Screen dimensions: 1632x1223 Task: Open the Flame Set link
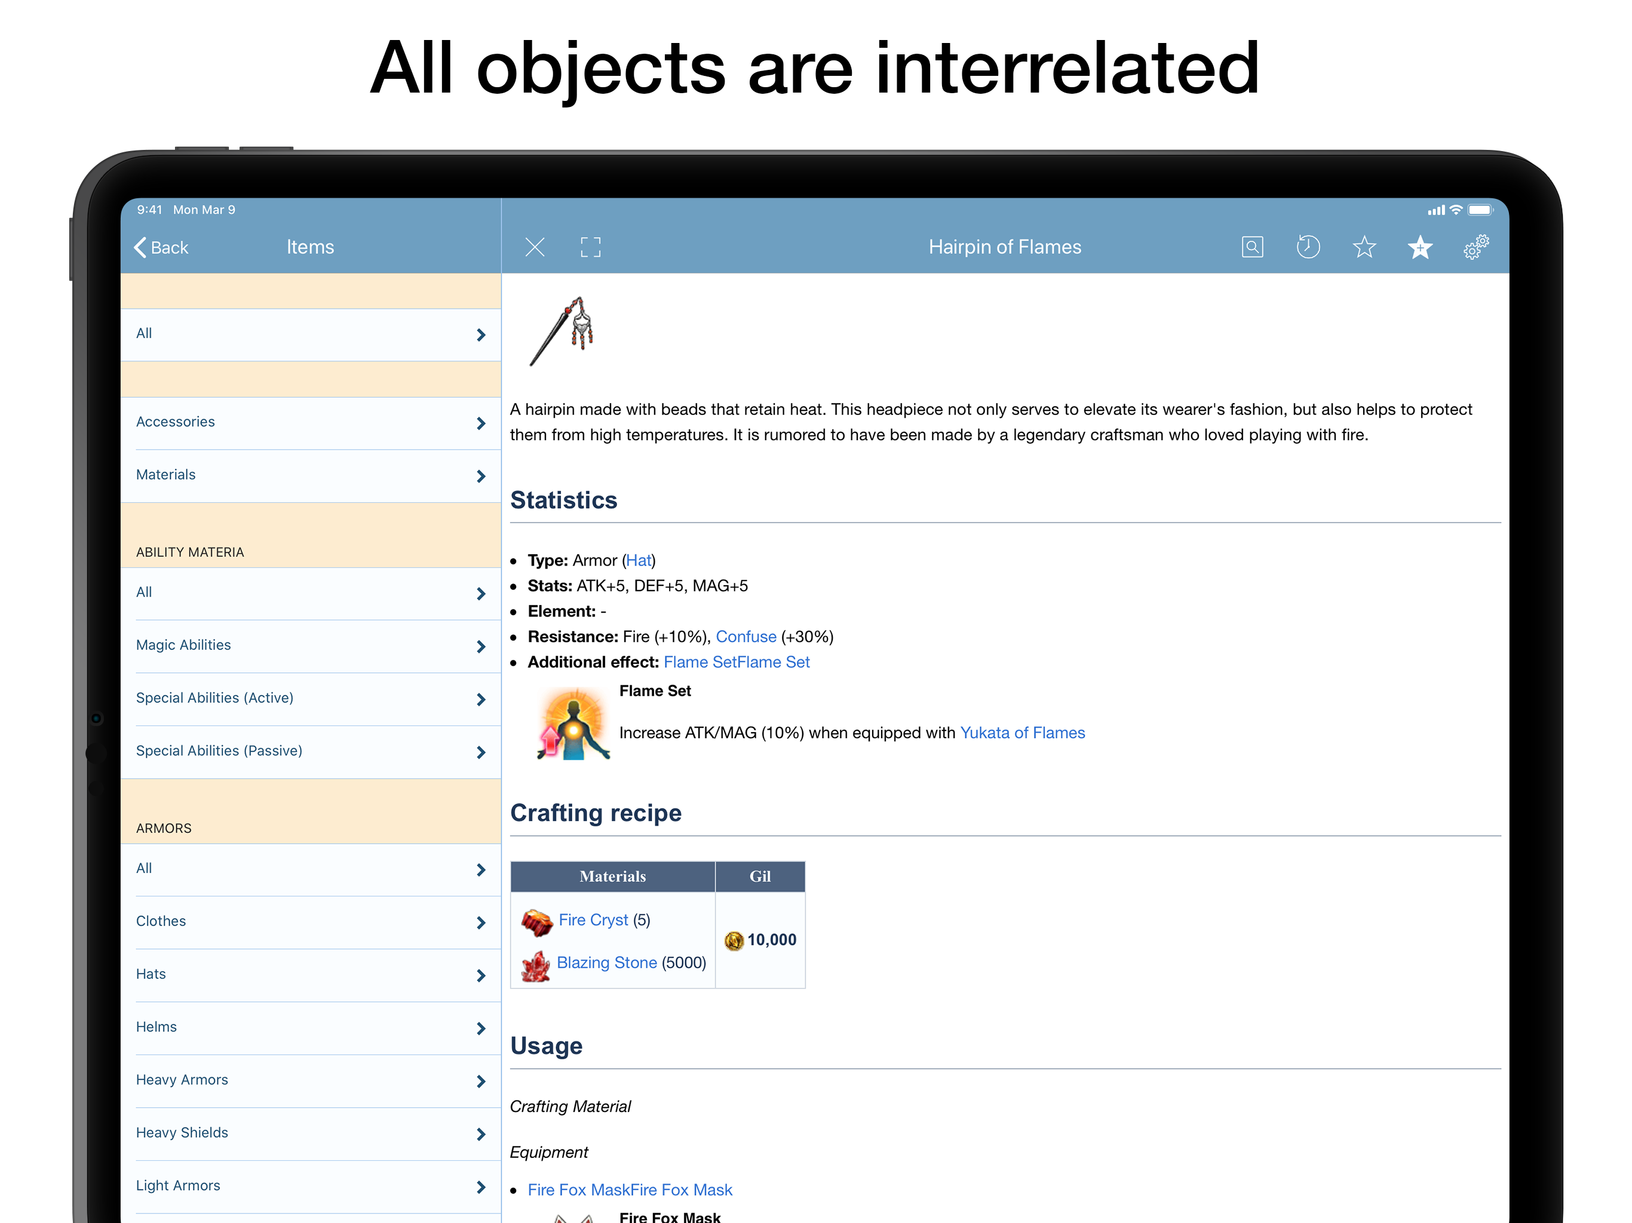pyautogui.click(x=737, y=662)
